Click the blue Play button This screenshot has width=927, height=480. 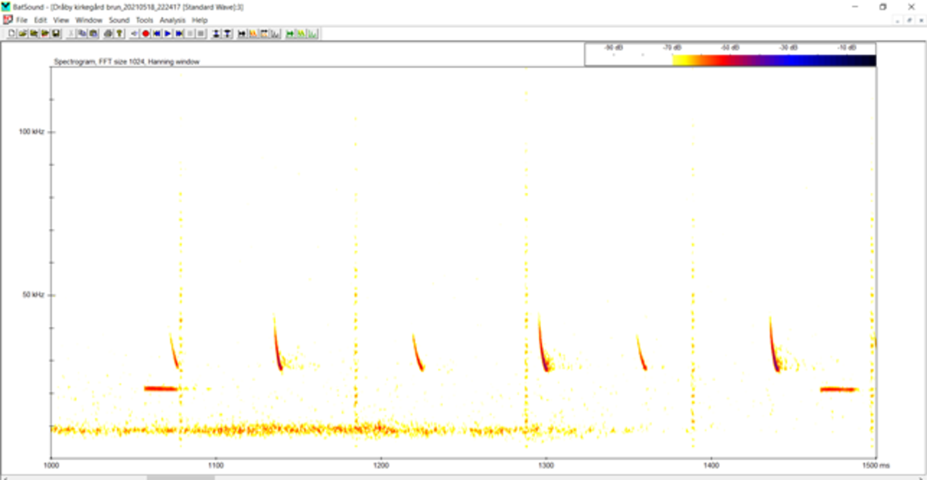tap(168, 34)
